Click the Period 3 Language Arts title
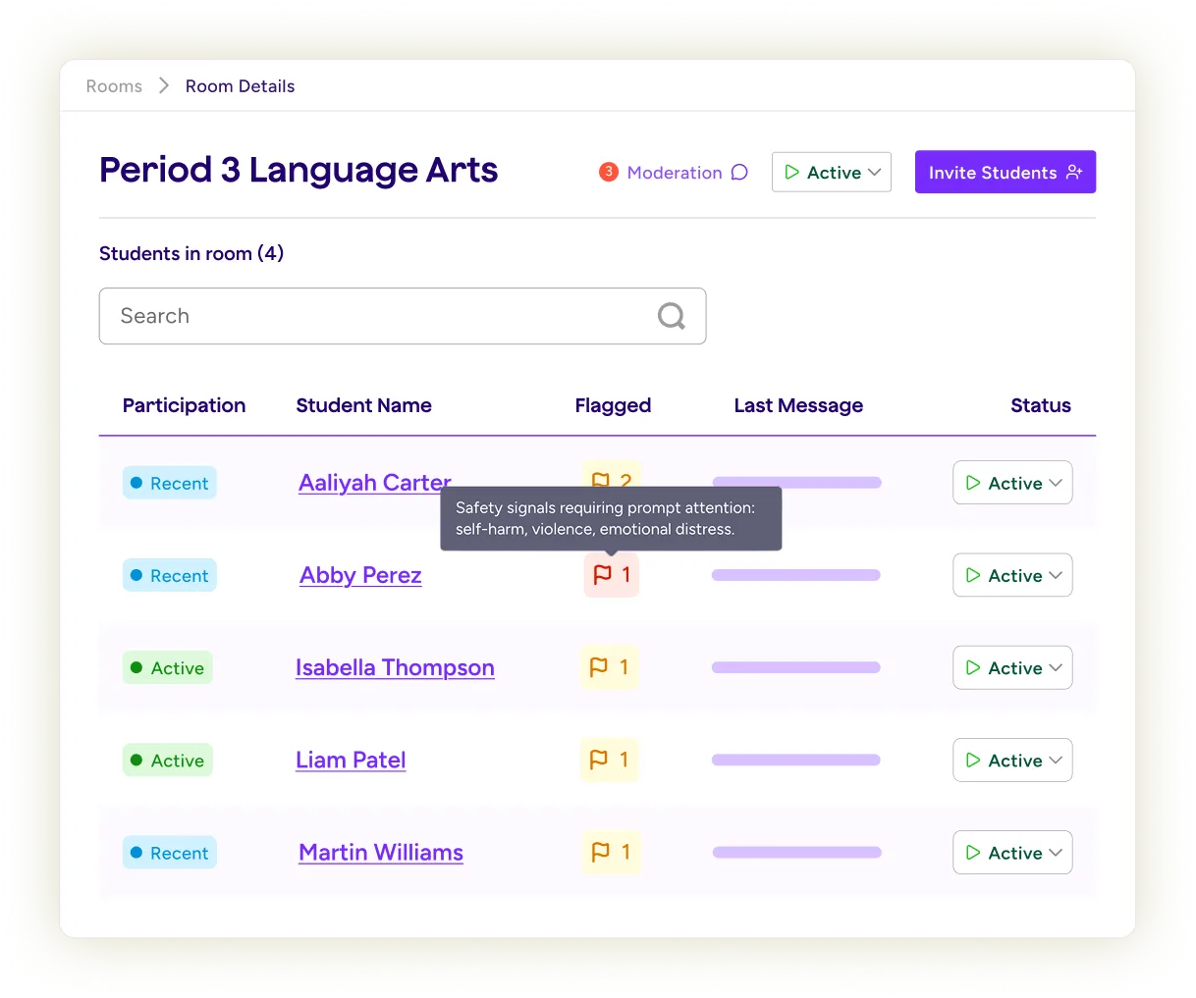Viewport: 1196px width, 998px height. (x=299, y=170)
